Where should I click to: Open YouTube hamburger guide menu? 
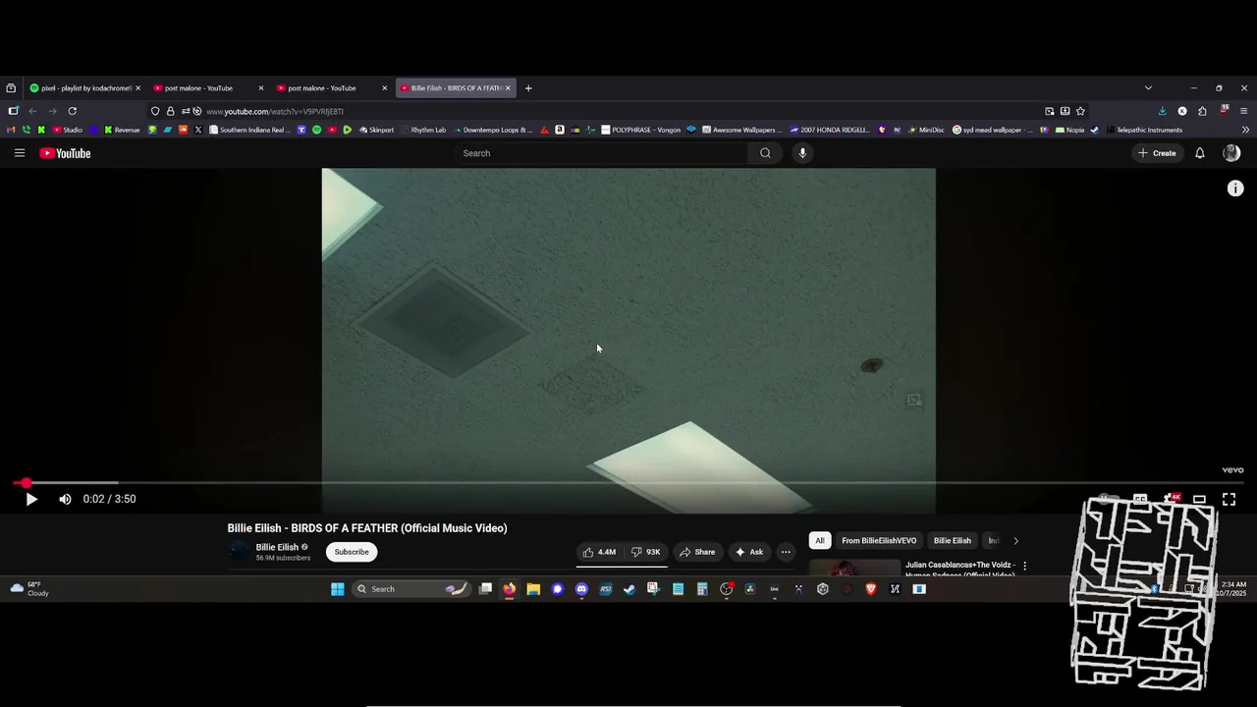click(x=20, y=153)
